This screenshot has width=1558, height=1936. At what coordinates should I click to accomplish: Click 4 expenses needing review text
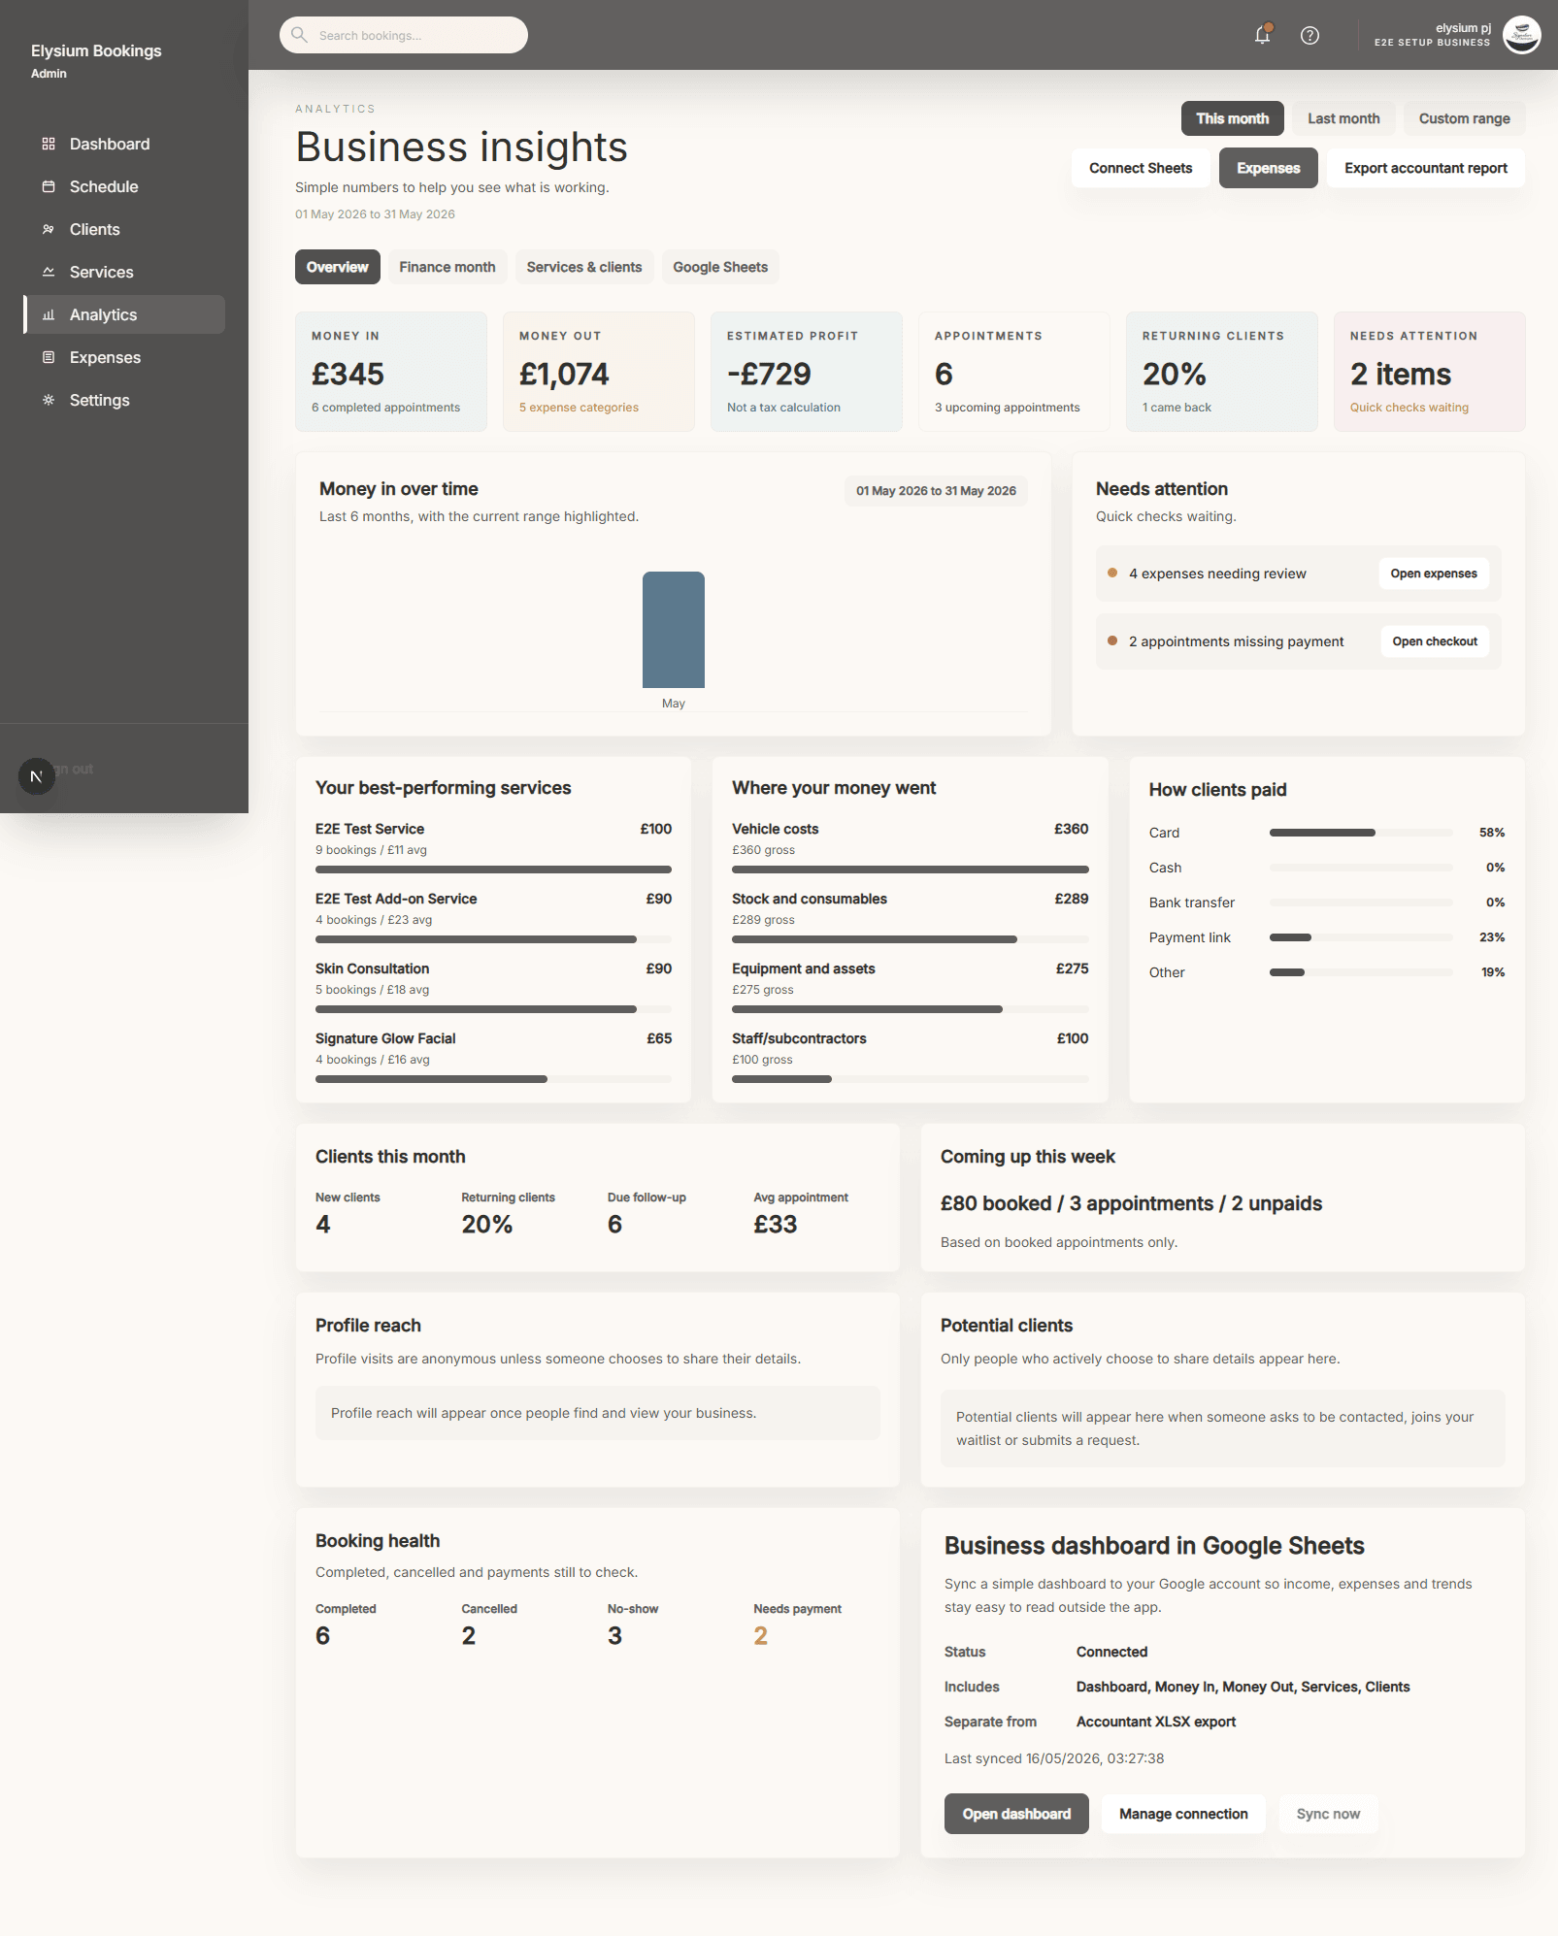(x=1217, y=574)
